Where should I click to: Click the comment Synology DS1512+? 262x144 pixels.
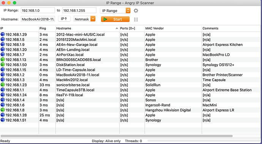tap(218, 65)
